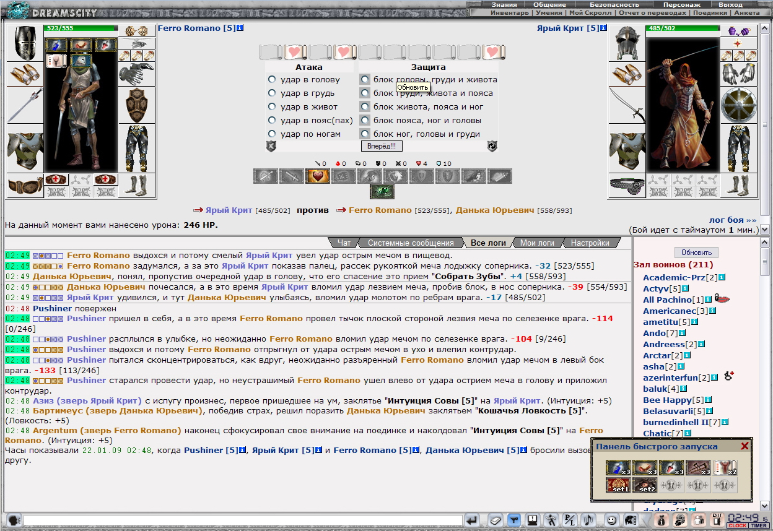Click the smiley face icon in bottom toolbar
This screenshot has width=773, height=531.
pos(611,520)
